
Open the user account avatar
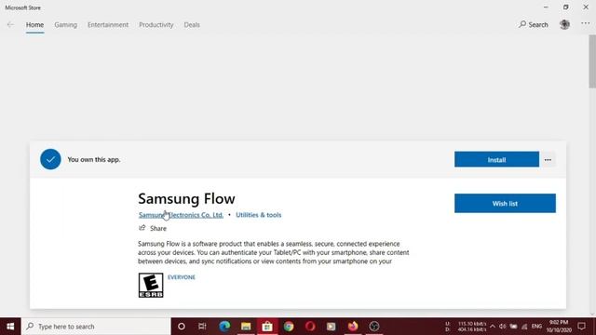pyautogui.click(x=564, y=24)
